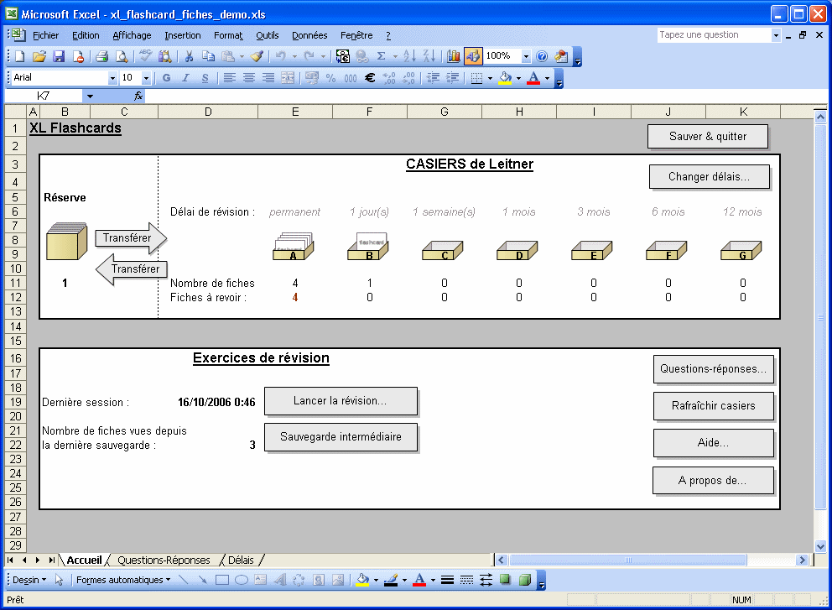Click Lancer la révision... button
The image size is (832, 610).
pyautogui.click(x=341, y=401)
